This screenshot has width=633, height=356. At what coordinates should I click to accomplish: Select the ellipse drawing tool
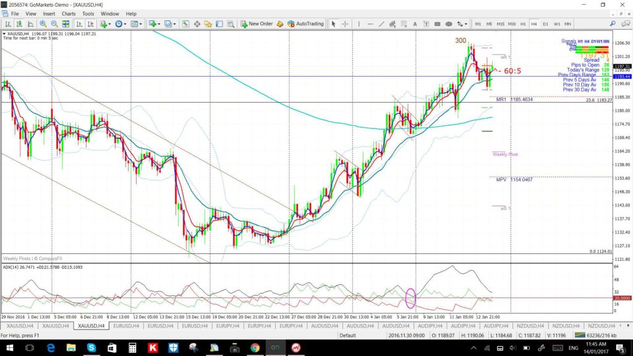click(449, 24)
